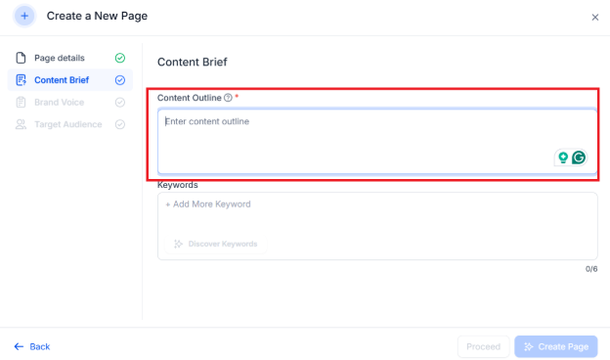Click the Content Brief sidebar icon
This screenshot has height=360, width=610.
pyautogui.click(x=21, y=80)
